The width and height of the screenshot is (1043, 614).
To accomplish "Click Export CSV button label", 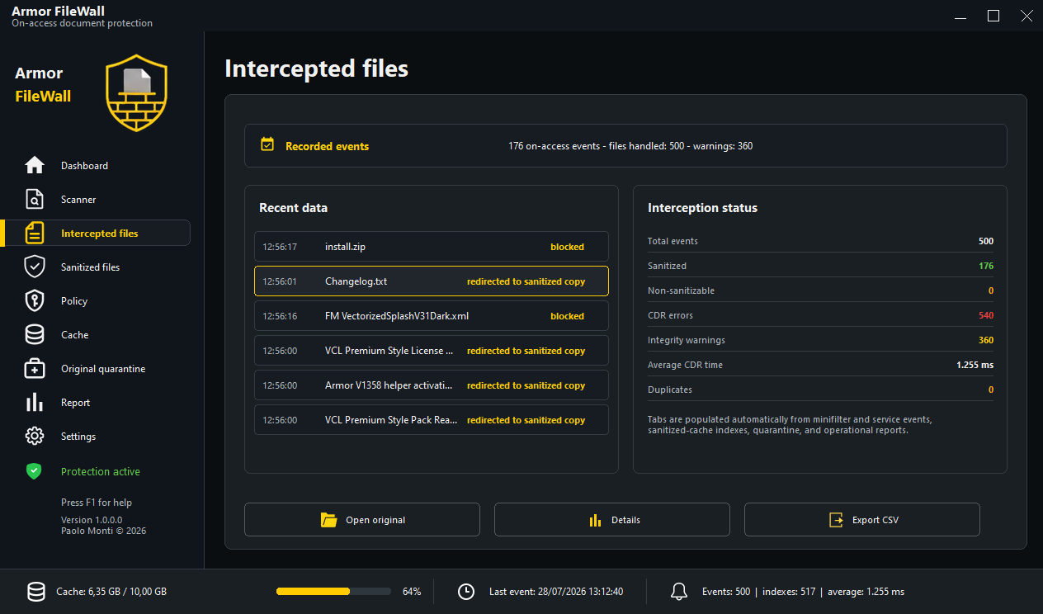I will (875, 520).
